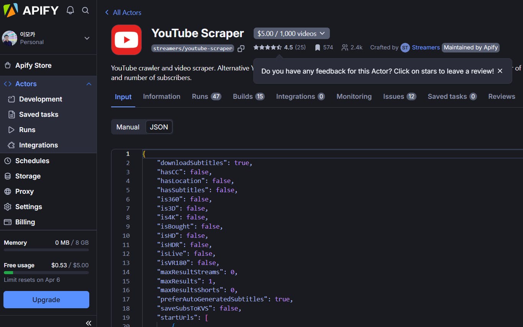This screenshot has width=523, height=327.
Task: Open Schedules in sidebar
Action: [32, 161]
